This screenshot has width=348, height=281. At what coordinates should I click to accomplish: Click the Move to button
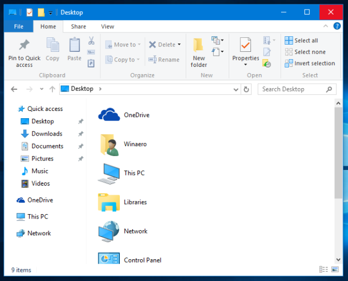tap(123, 45)
